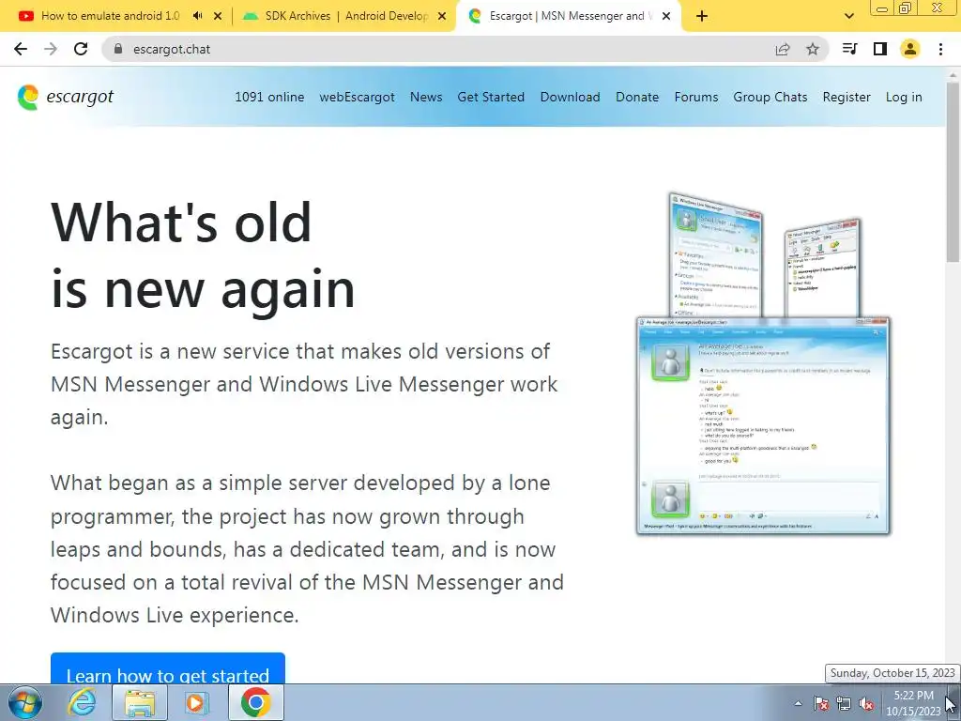This screenshot has height=721, width=961.
Task: Click the Chrome taskbar icon
Action: click(255, 702)
